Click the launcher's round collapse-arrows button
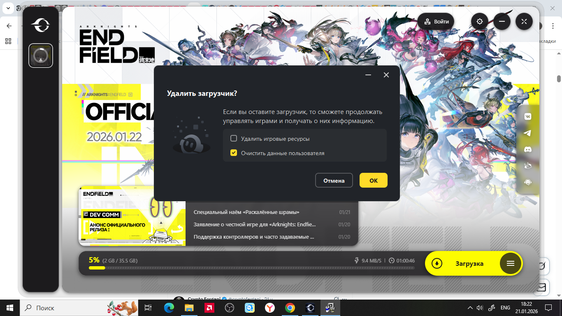Viewport: 562px width, 316px height. [x=524, y=21]
